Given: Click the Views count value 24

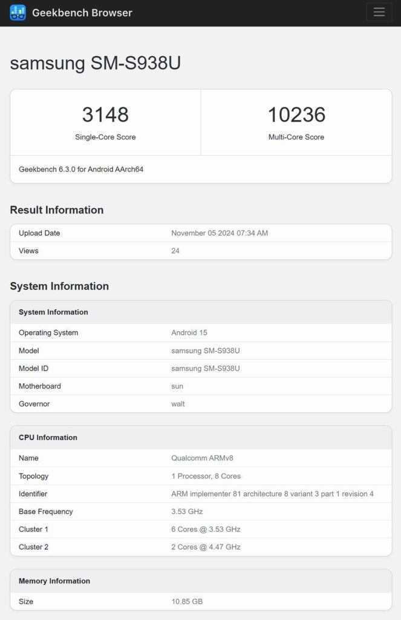Looking at the screenshot, I should (x=175, y=251).
